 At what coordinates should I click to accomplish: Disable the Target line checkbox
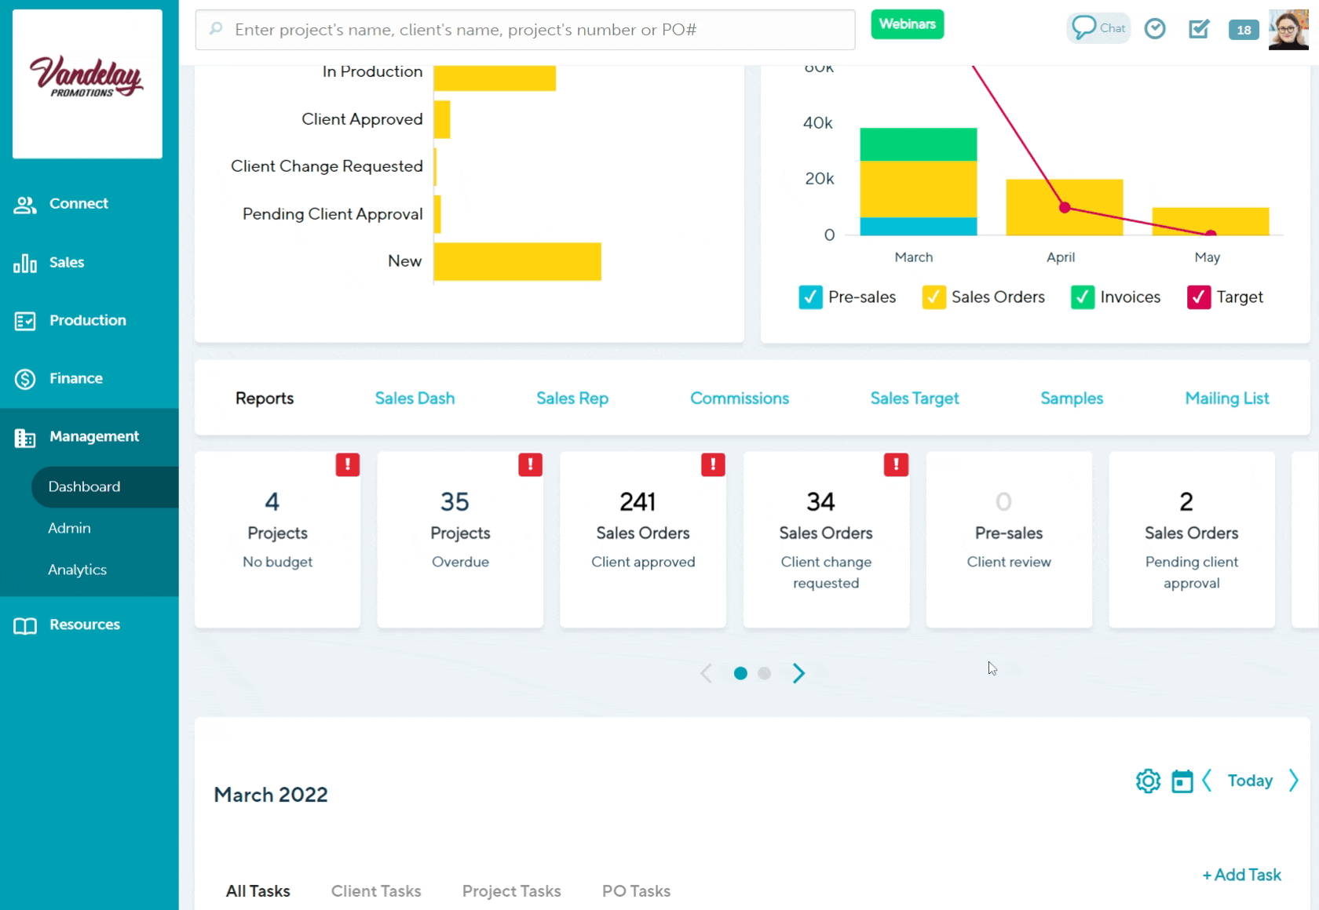click(1198, 297)
